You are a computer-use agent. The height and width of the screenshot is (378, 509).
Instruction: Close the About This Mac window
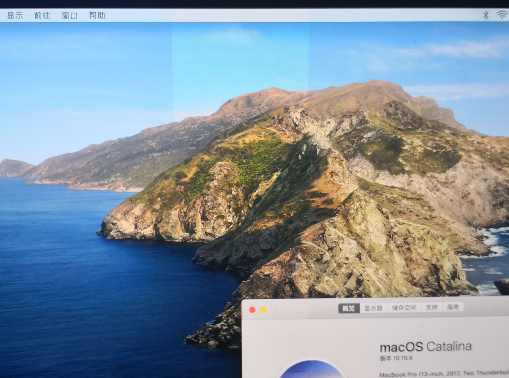pyautogui.click(x=252, y=310)
